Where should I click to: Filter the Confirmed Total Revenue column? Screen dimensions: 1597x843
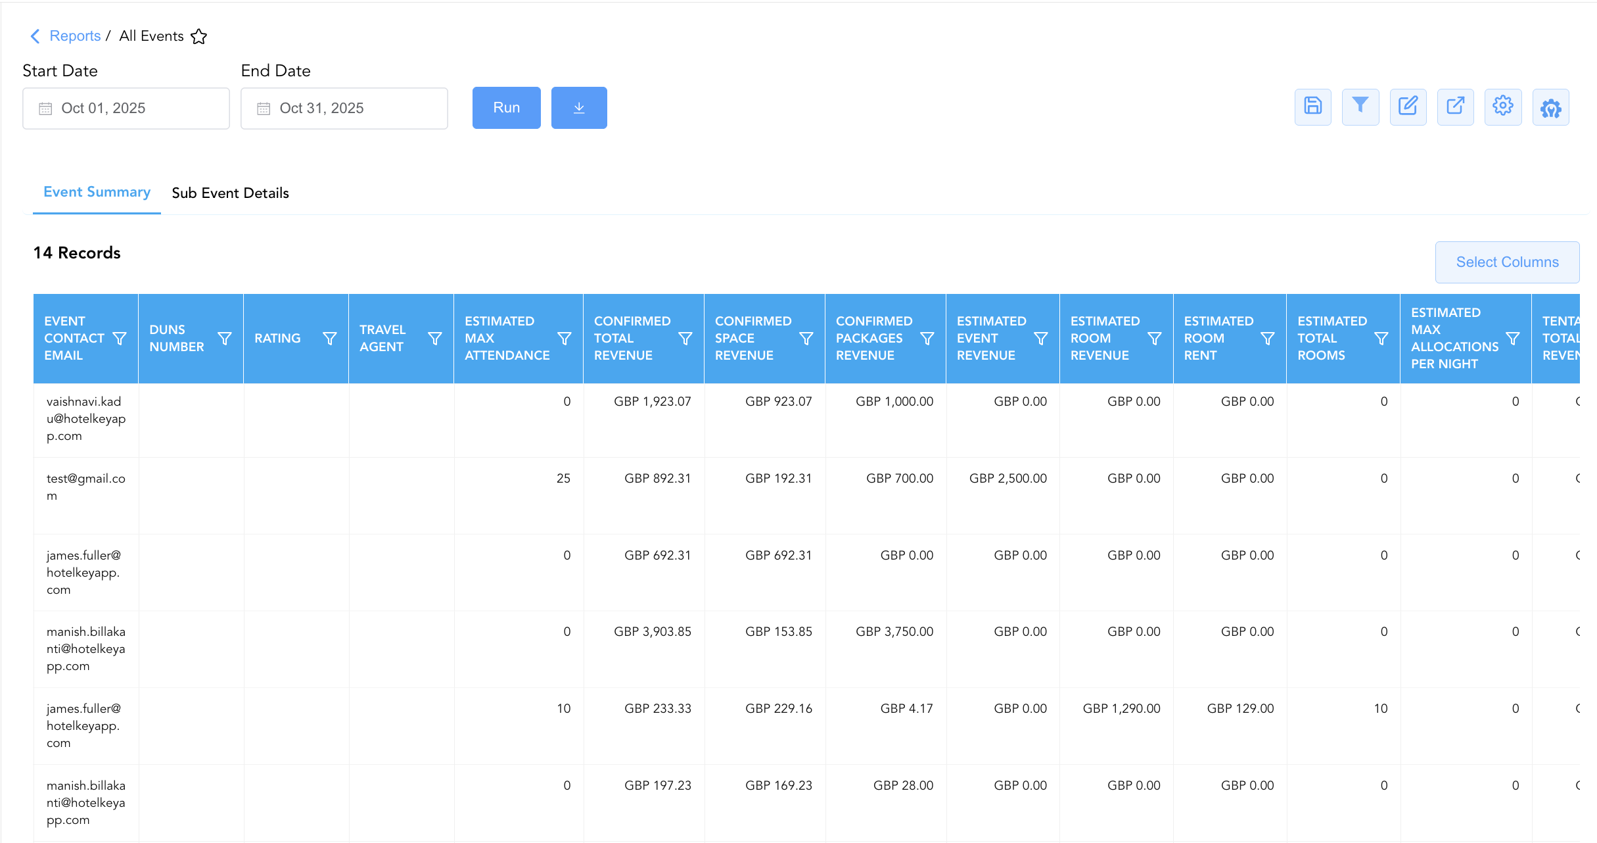coord(685,338)
